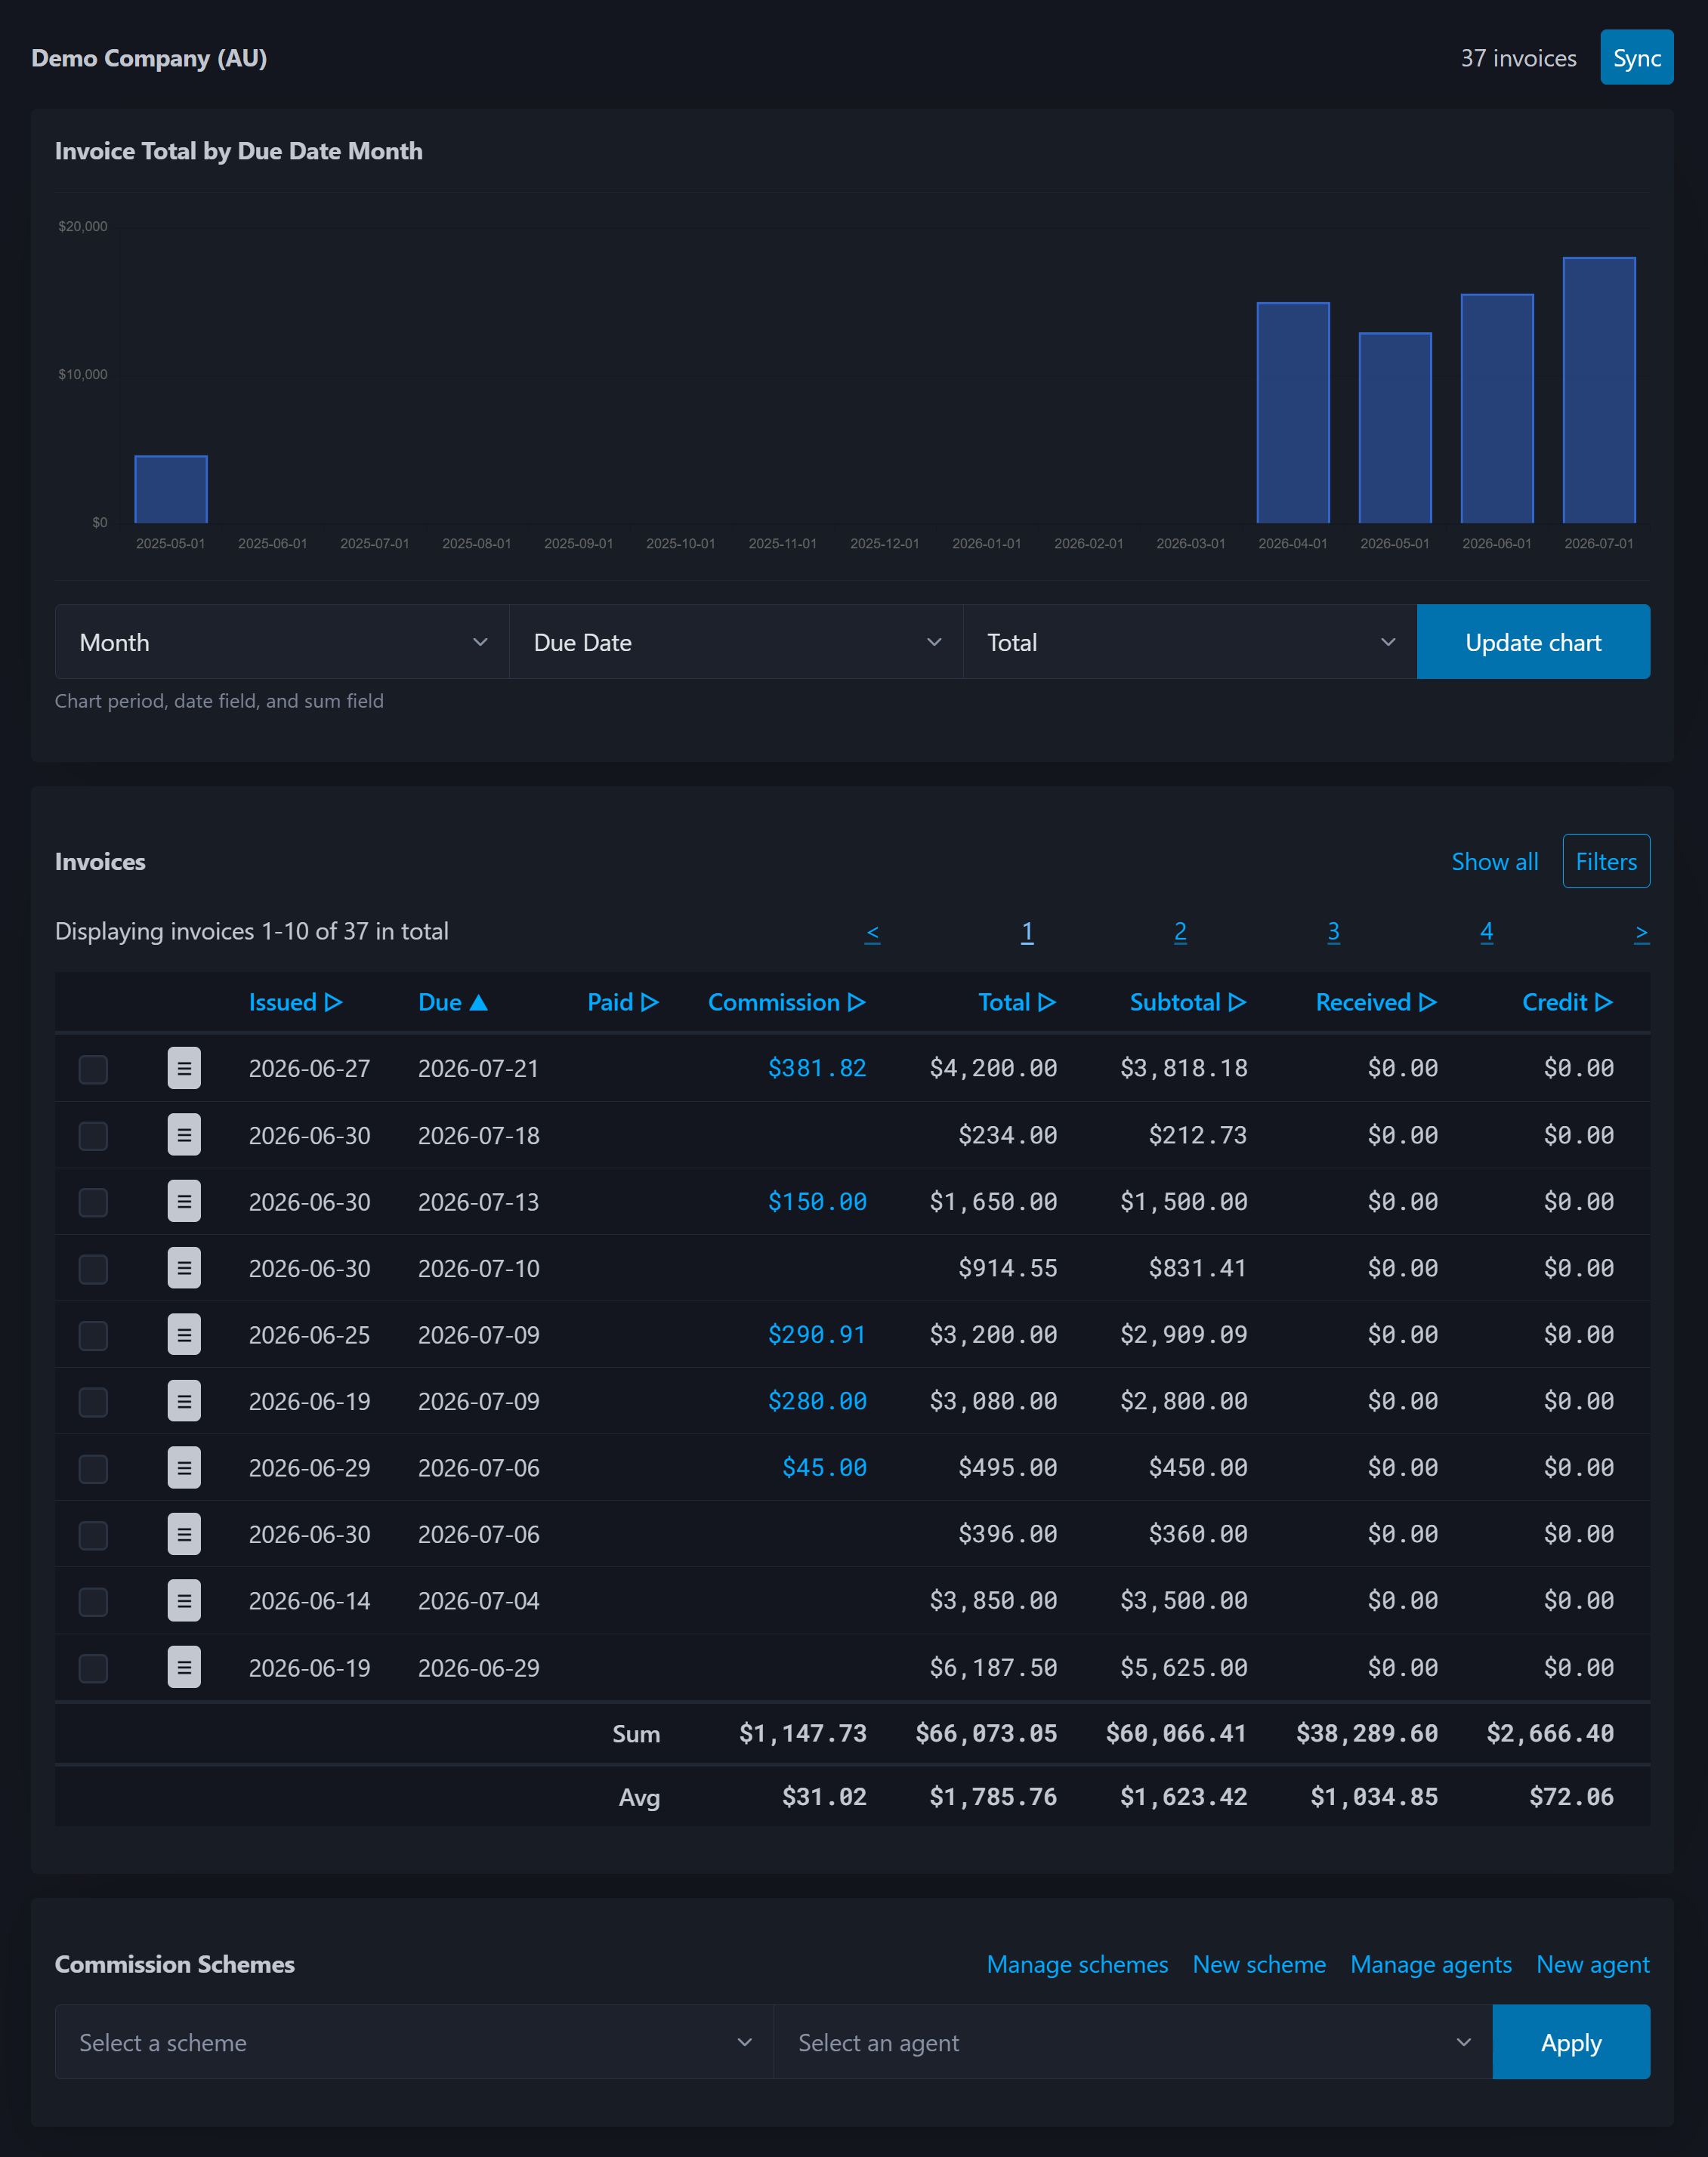Click the $381.82 commission link
Image resolution: width=1708 pixels, height=2157 pixels.
817,1069
